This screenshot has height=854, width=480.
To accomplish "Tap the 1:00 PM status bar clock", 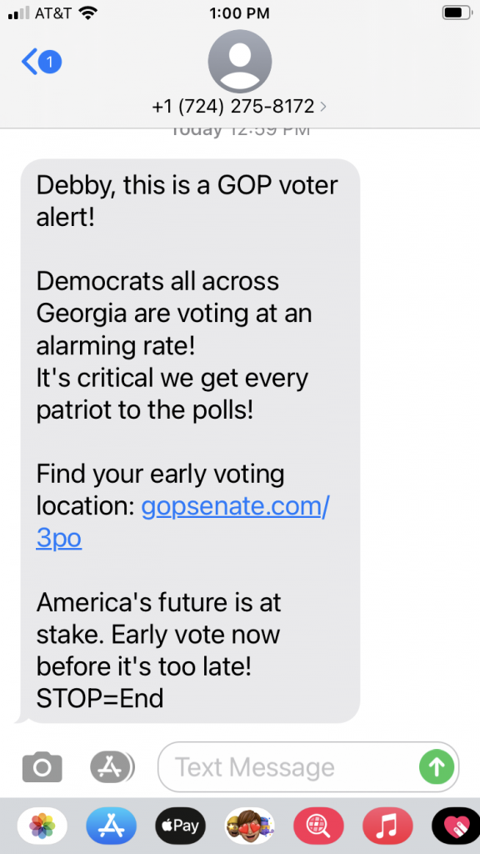I will point(239,13).
